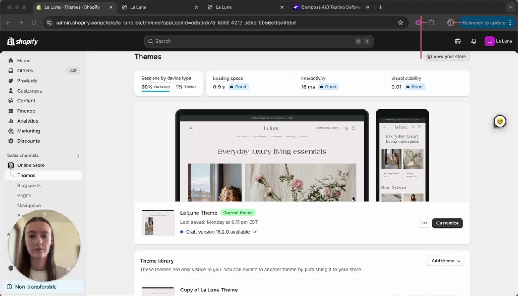
Task: Open a new browser tab
Action: coord(380,7)
